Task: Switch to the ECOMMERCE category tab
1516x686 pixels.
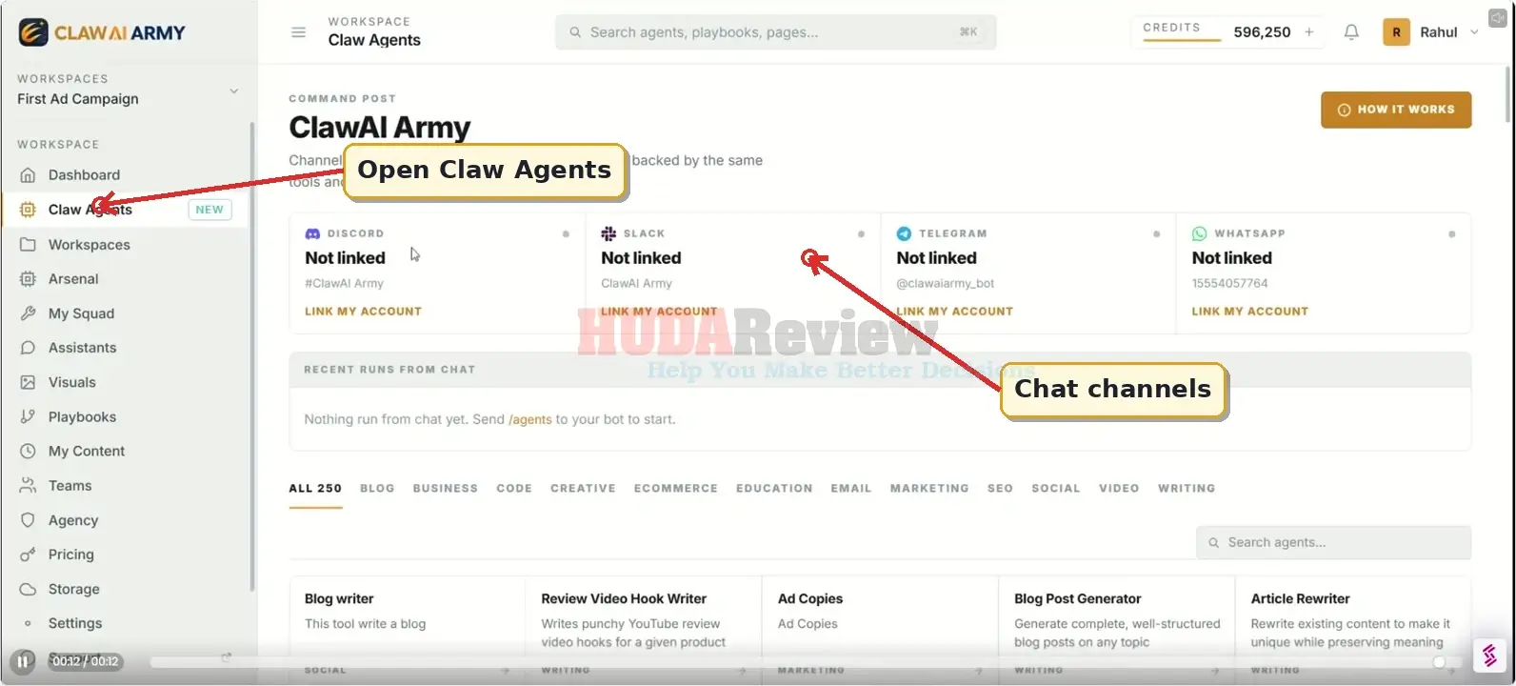Action: pyautogui.click(x=676, y=489)
